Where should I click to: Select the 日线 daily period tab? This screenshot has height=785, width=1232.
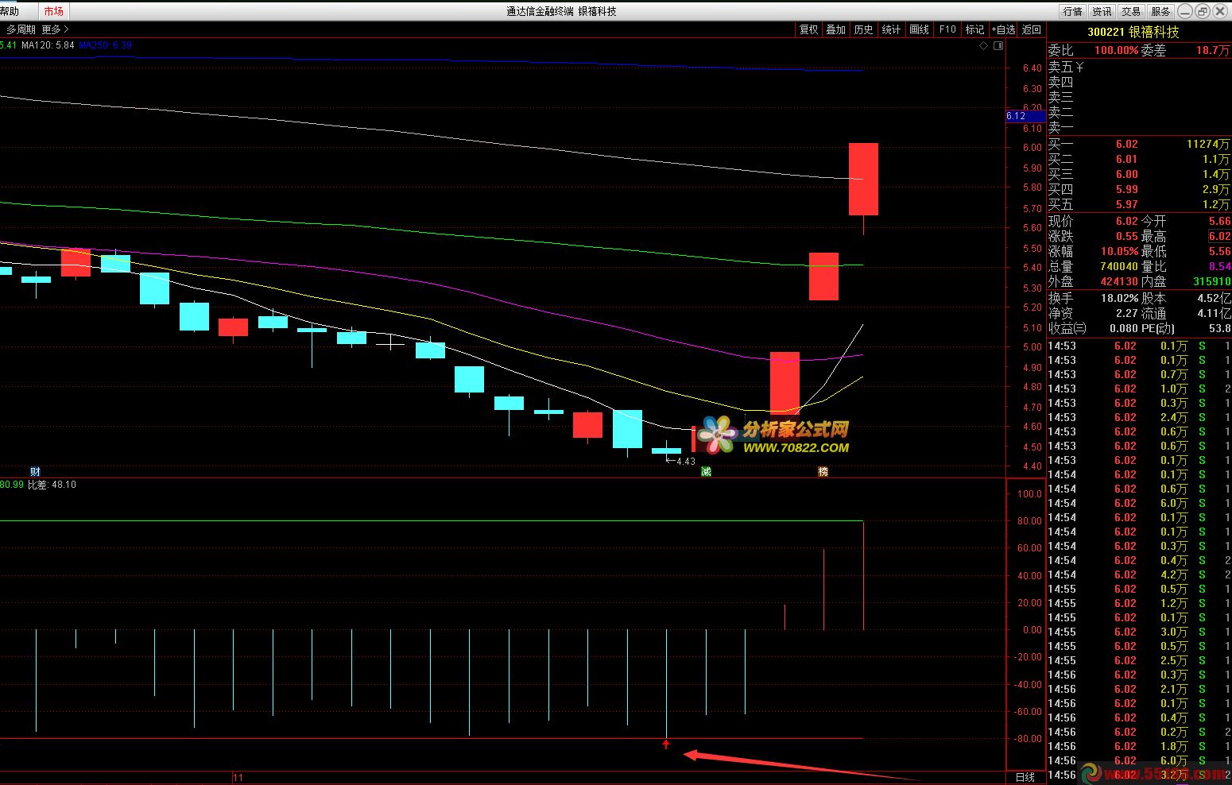tap(1025, 777)
